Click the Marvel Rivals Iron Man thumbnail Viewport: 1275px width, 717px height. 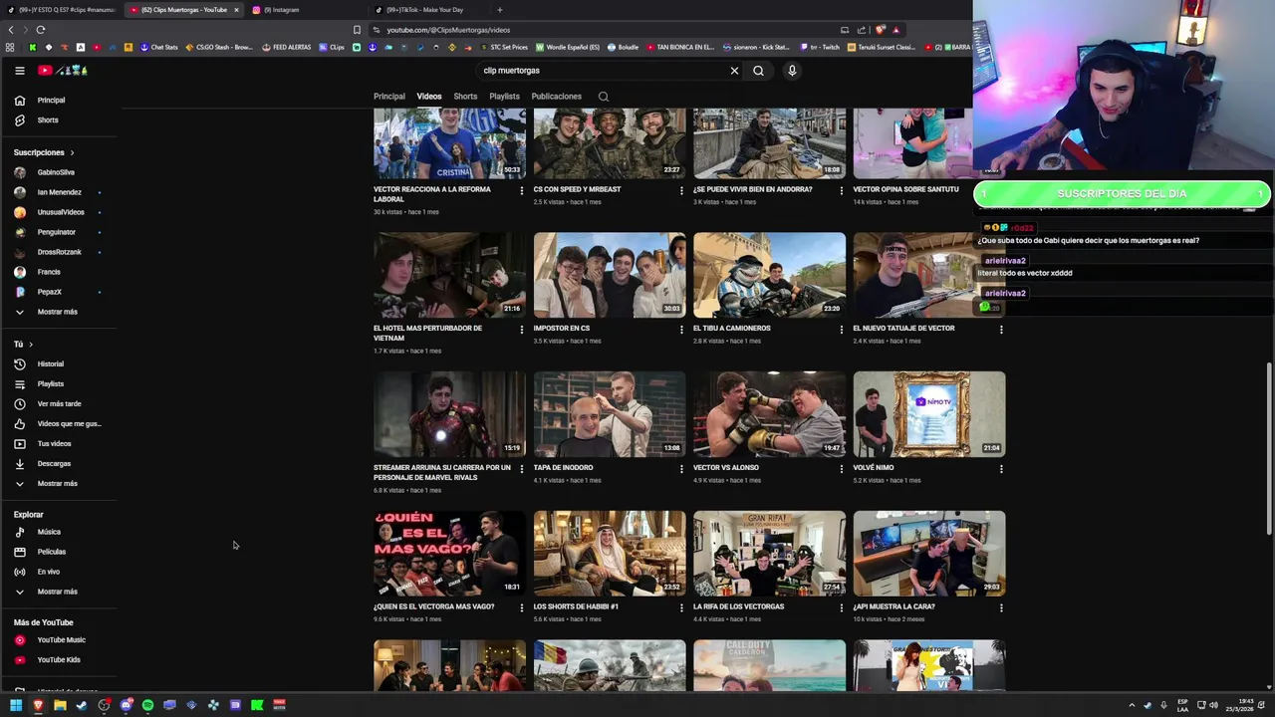click(449, 414)
